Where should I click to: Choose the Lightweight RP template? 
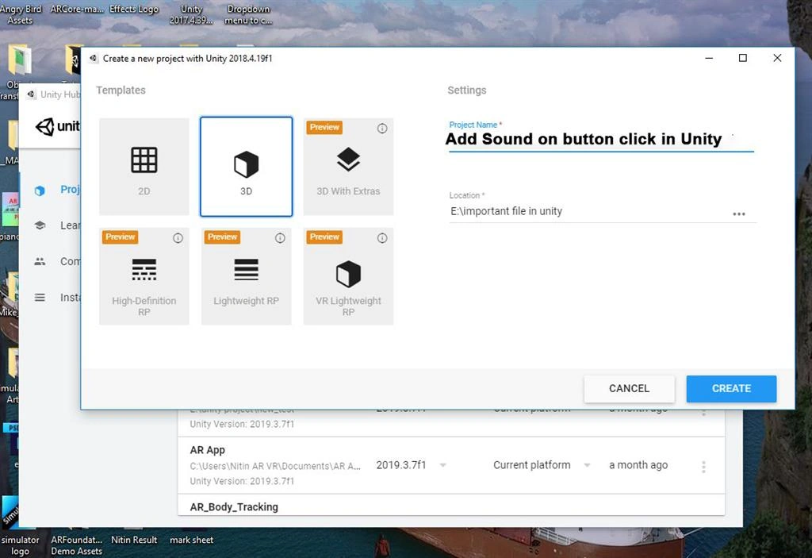[x=246, y=276]
